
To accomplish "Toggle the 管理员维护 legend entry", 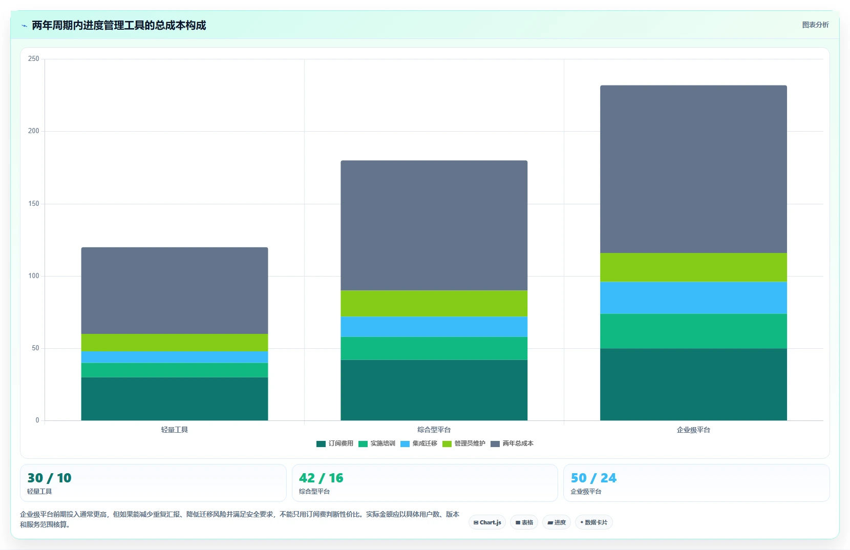I will point(464,443).
